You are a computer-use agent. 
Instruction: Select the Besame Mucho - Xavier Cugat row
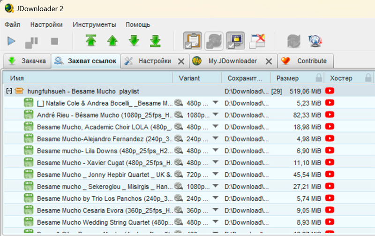tap(103, 162)
